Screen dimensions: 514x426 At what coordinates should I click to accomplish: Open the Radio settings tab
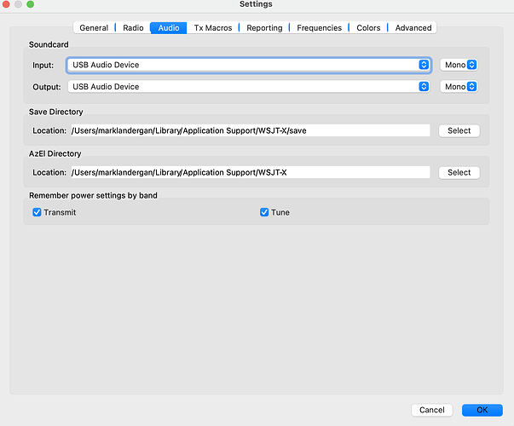pyautogui.click(x=133, y=28)
